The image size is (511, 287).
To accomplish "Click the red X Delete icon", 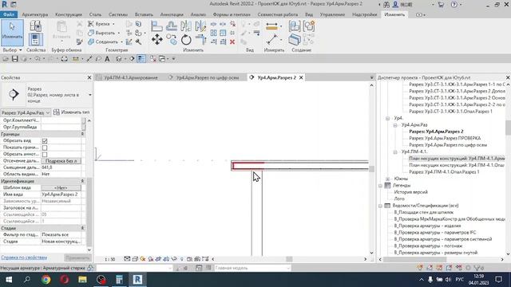I will click(232, 41).
